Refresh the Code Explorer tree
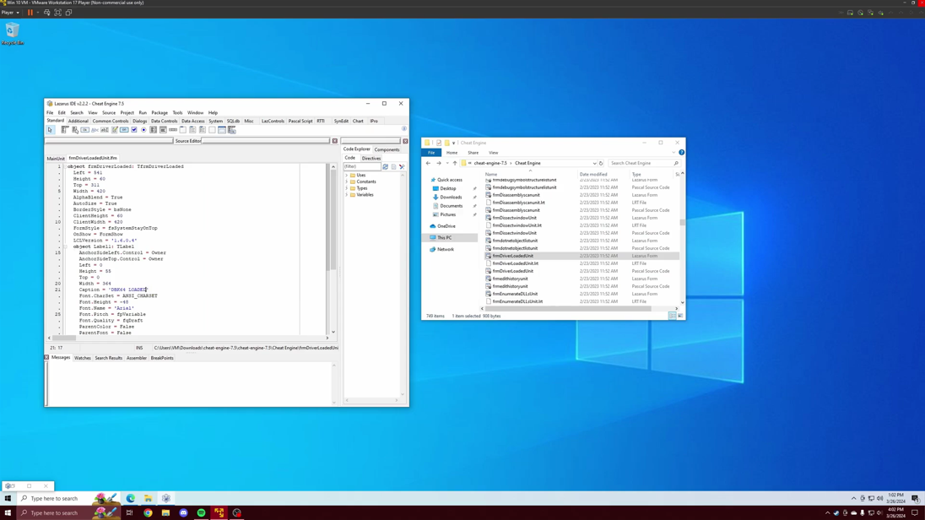The width and height of the screenshot is (925, 520). pyautogui.click(x=385, y=166)
